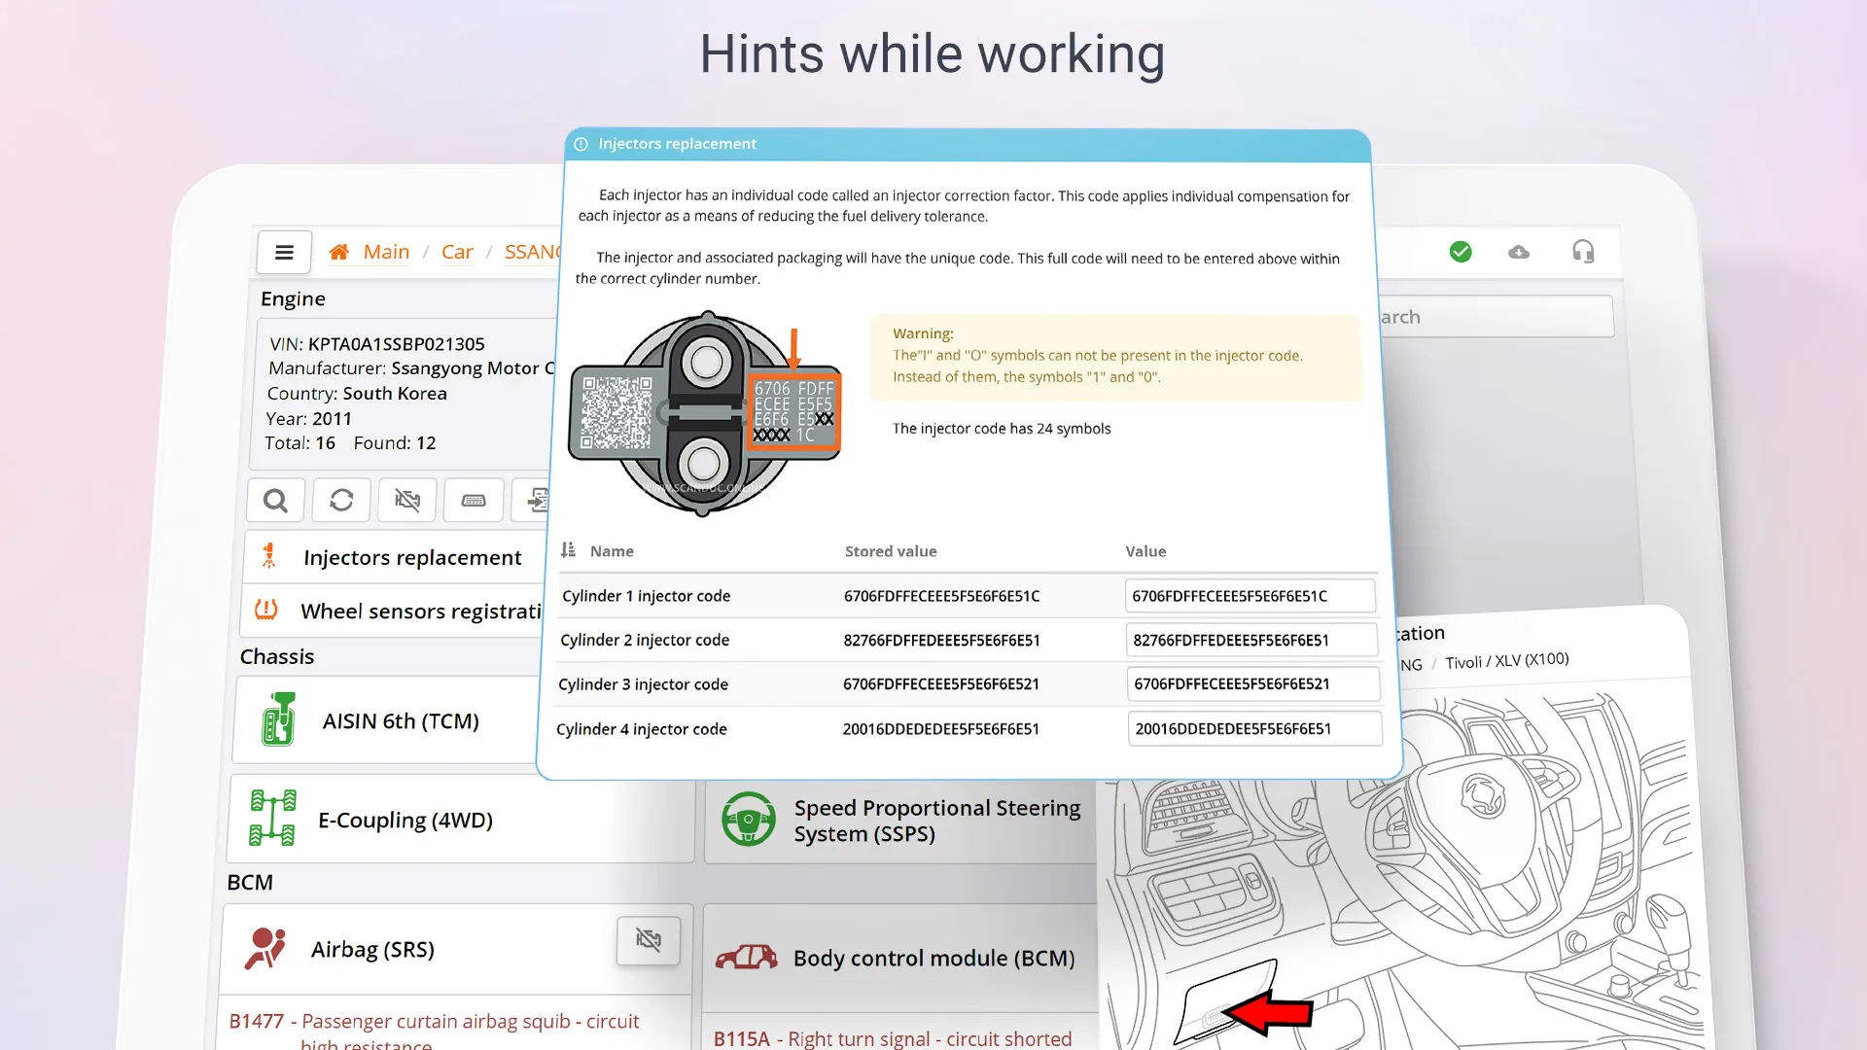
Task: Edit Cylinder 3 injector code value field
Action: point(1253,683)
